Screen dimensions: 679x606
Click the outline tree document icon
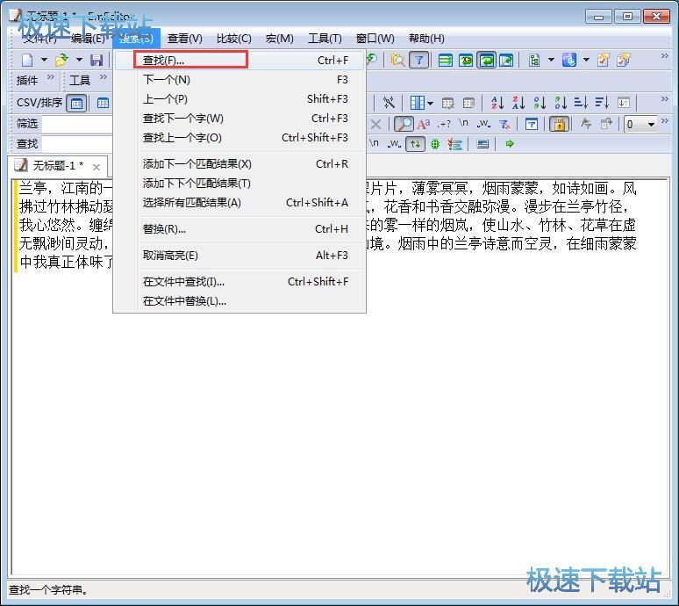(534, 60)
